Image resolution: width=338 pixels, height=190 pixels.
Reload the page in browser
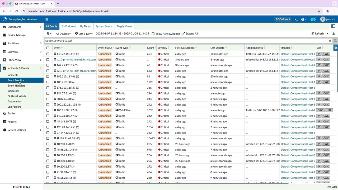[16, 11]
